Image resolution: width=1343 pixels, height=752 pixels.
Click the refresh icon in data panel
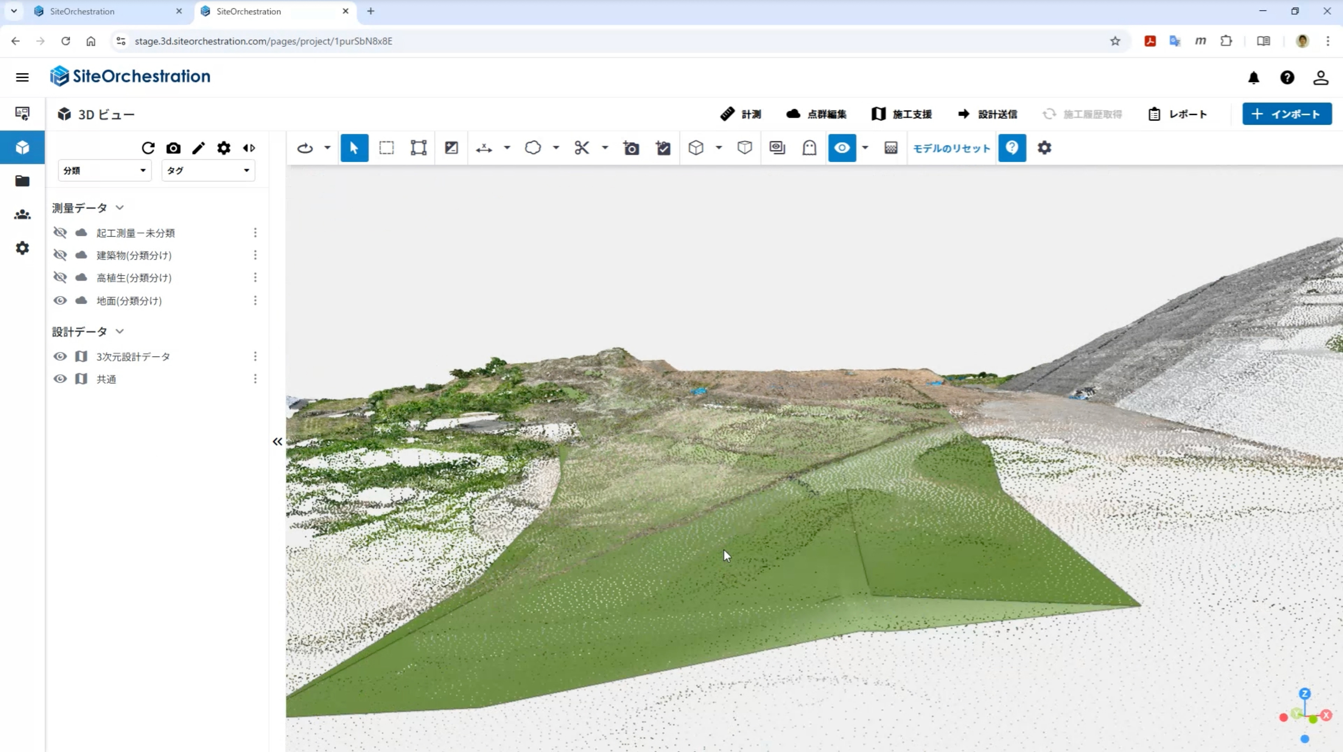[148, 148]
